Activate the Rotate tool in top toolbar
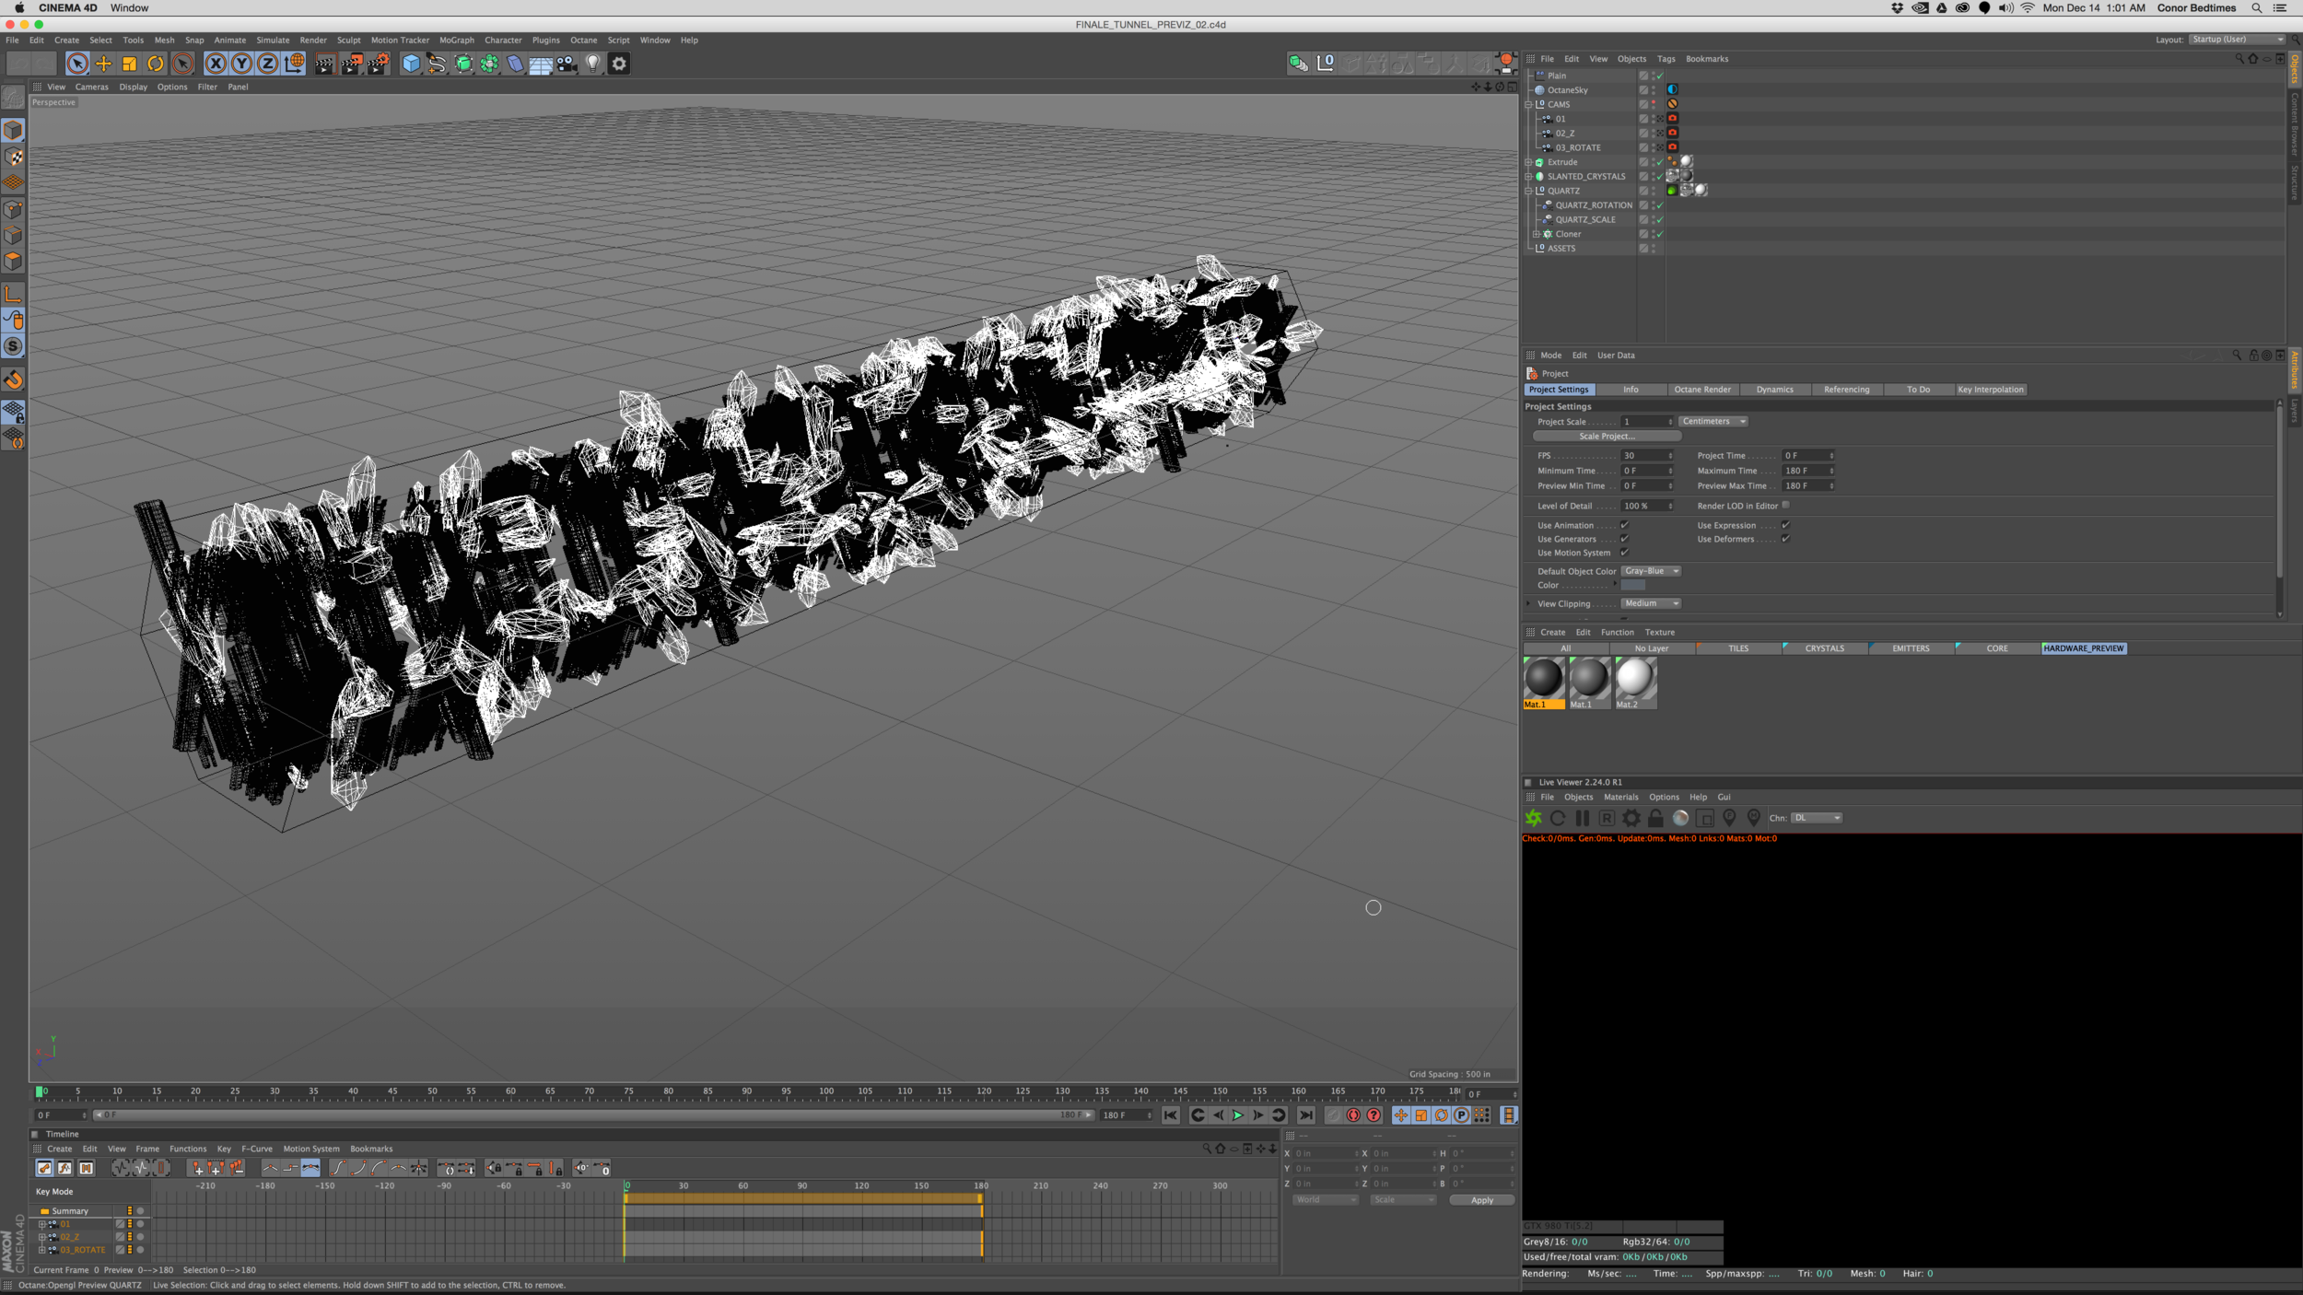The width and height of the screenshot is (2303, 1295). coord(155,64)
